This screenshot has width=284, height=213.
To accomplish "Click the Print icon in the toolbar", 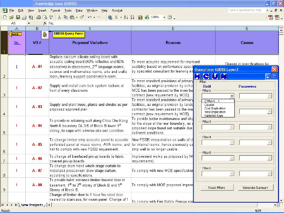I will tap(38, 17).
